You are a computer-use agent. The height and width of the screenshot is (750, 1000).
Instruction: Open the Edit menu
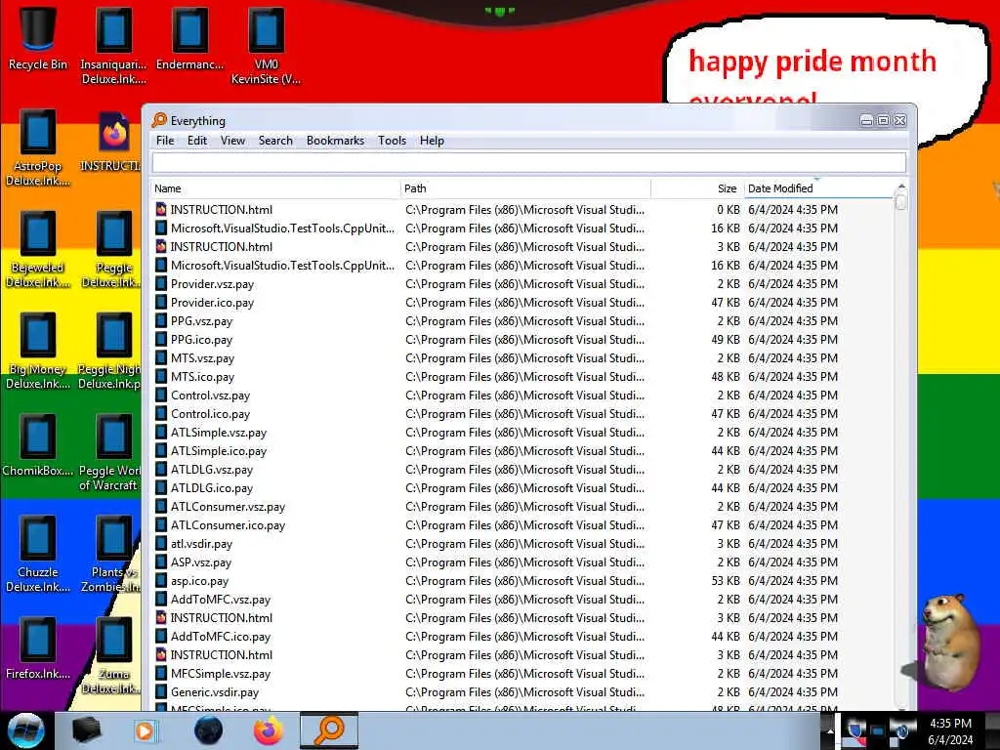(197, 141)
